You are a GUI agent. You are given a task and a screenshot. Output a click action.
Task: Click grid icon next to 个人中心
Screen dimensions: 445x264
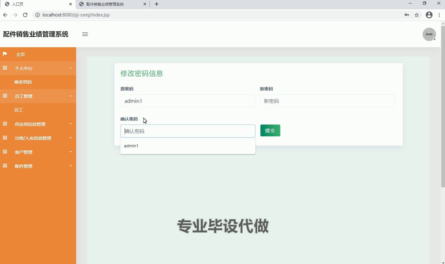pyautogui.click(x=5, y=68)
